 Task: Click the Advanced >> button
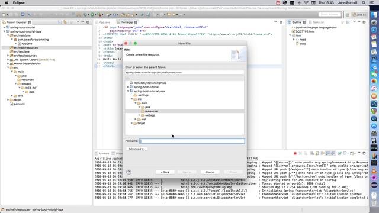(x=137, y=149)
